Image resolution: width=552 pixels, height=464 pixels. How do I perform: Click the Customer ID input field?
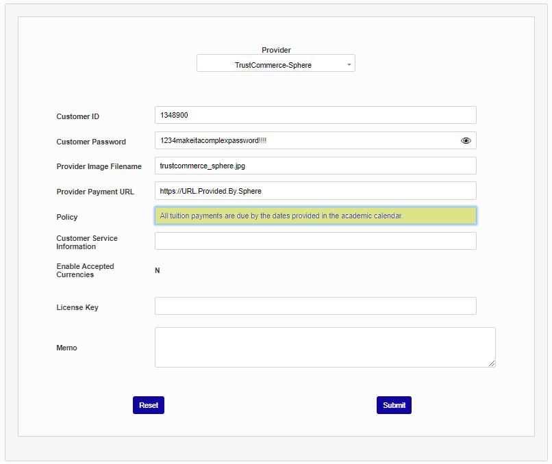coord(315,115)
